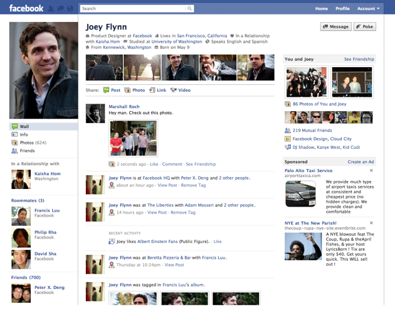Go to Photos (624) in sidebar

pos(33,143)
